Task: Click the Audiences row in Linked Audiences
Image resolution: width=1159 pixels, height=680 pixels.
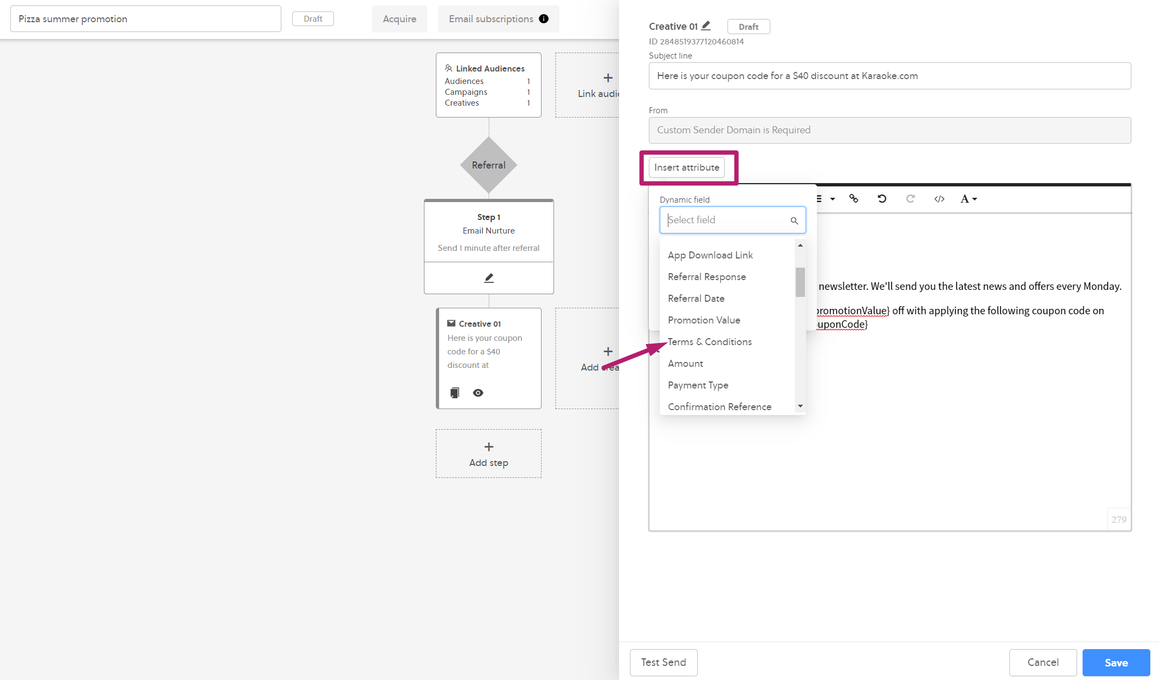Action: pos(487,81)
